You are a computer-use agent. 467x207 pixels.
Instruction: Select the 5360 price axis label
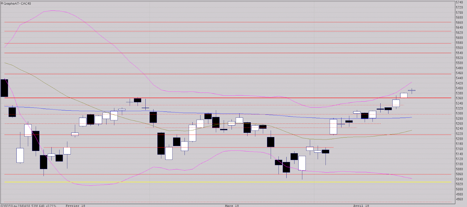tap(459, 98)
